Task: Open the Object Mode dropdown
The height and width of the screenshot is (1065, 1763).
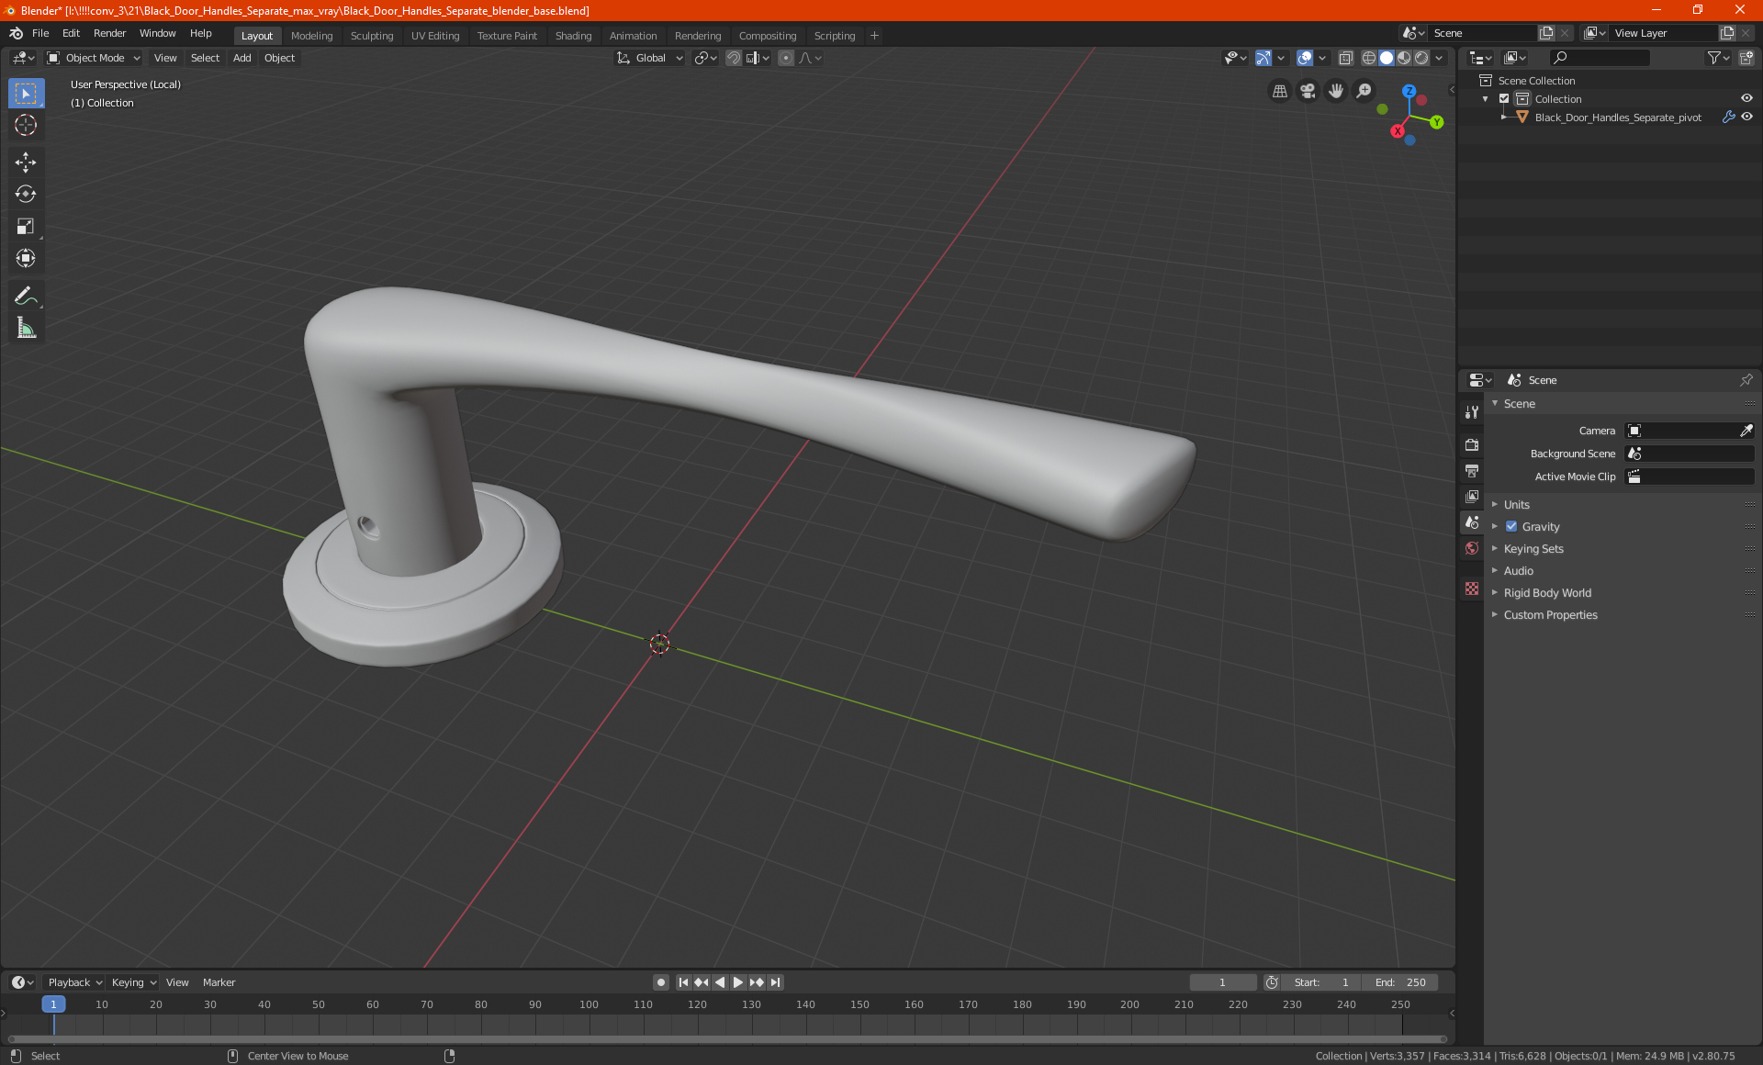Action: (x=94, y=58)
